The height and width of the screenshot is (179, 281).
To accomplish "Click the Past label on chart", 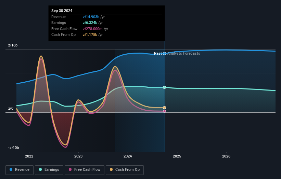I will tap(158, 53).
